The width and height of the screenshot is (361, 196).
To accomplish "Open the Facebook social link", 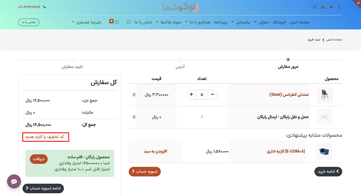I will pos(339,7).
